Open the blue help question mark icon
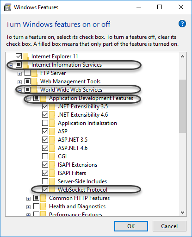 [182, 24]
